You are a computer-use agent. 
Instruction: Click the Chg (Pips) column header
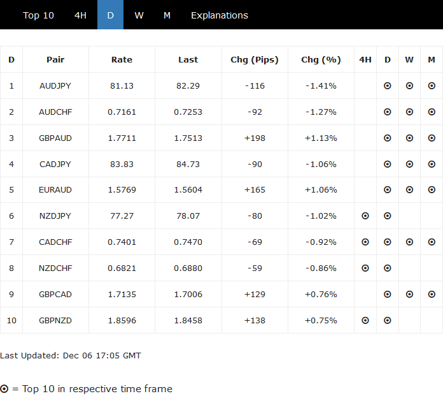pos(255,60)
